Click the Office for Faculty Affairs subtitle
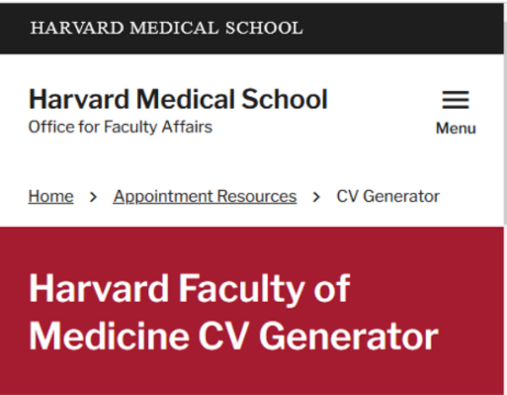Image resolution: width=507 pixels, height=395 pixels. pyautogui.click(x=120, y=127)
